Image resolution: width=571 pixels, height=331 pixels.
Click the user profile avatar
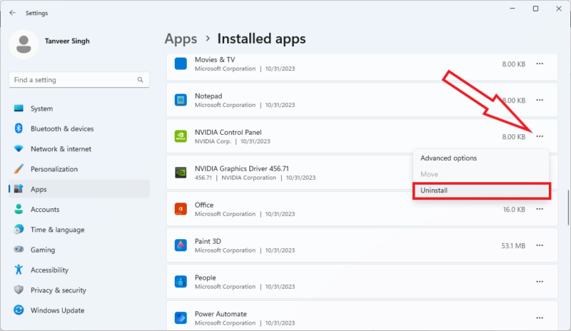[x=24, y=44]
